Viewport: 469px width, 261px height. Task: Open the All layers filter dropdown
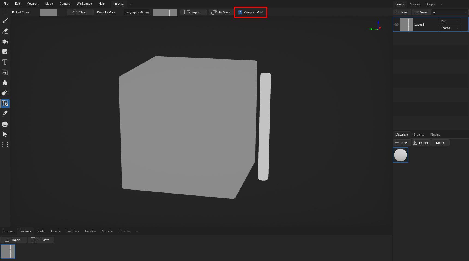pyautogui.click(x=449, y=12)
